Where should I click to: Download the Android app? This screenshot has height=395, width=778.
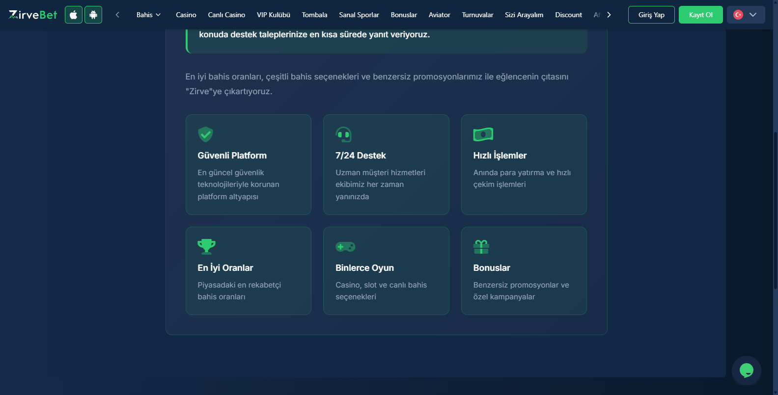(x=93, y=15)
